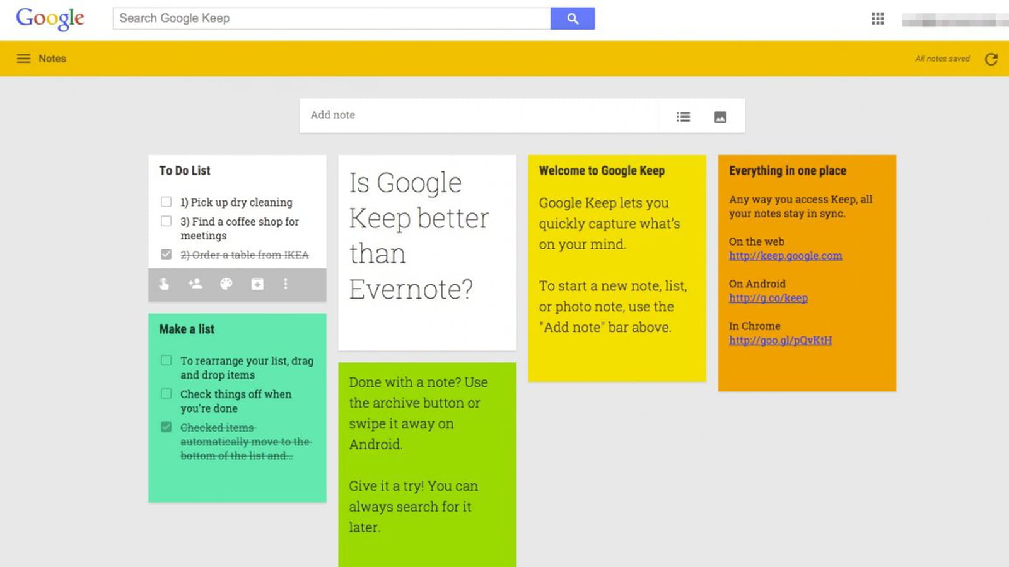Screen dimensions: 1009x567
Task: Open more options for To Do List
Action: pos(286,284)
